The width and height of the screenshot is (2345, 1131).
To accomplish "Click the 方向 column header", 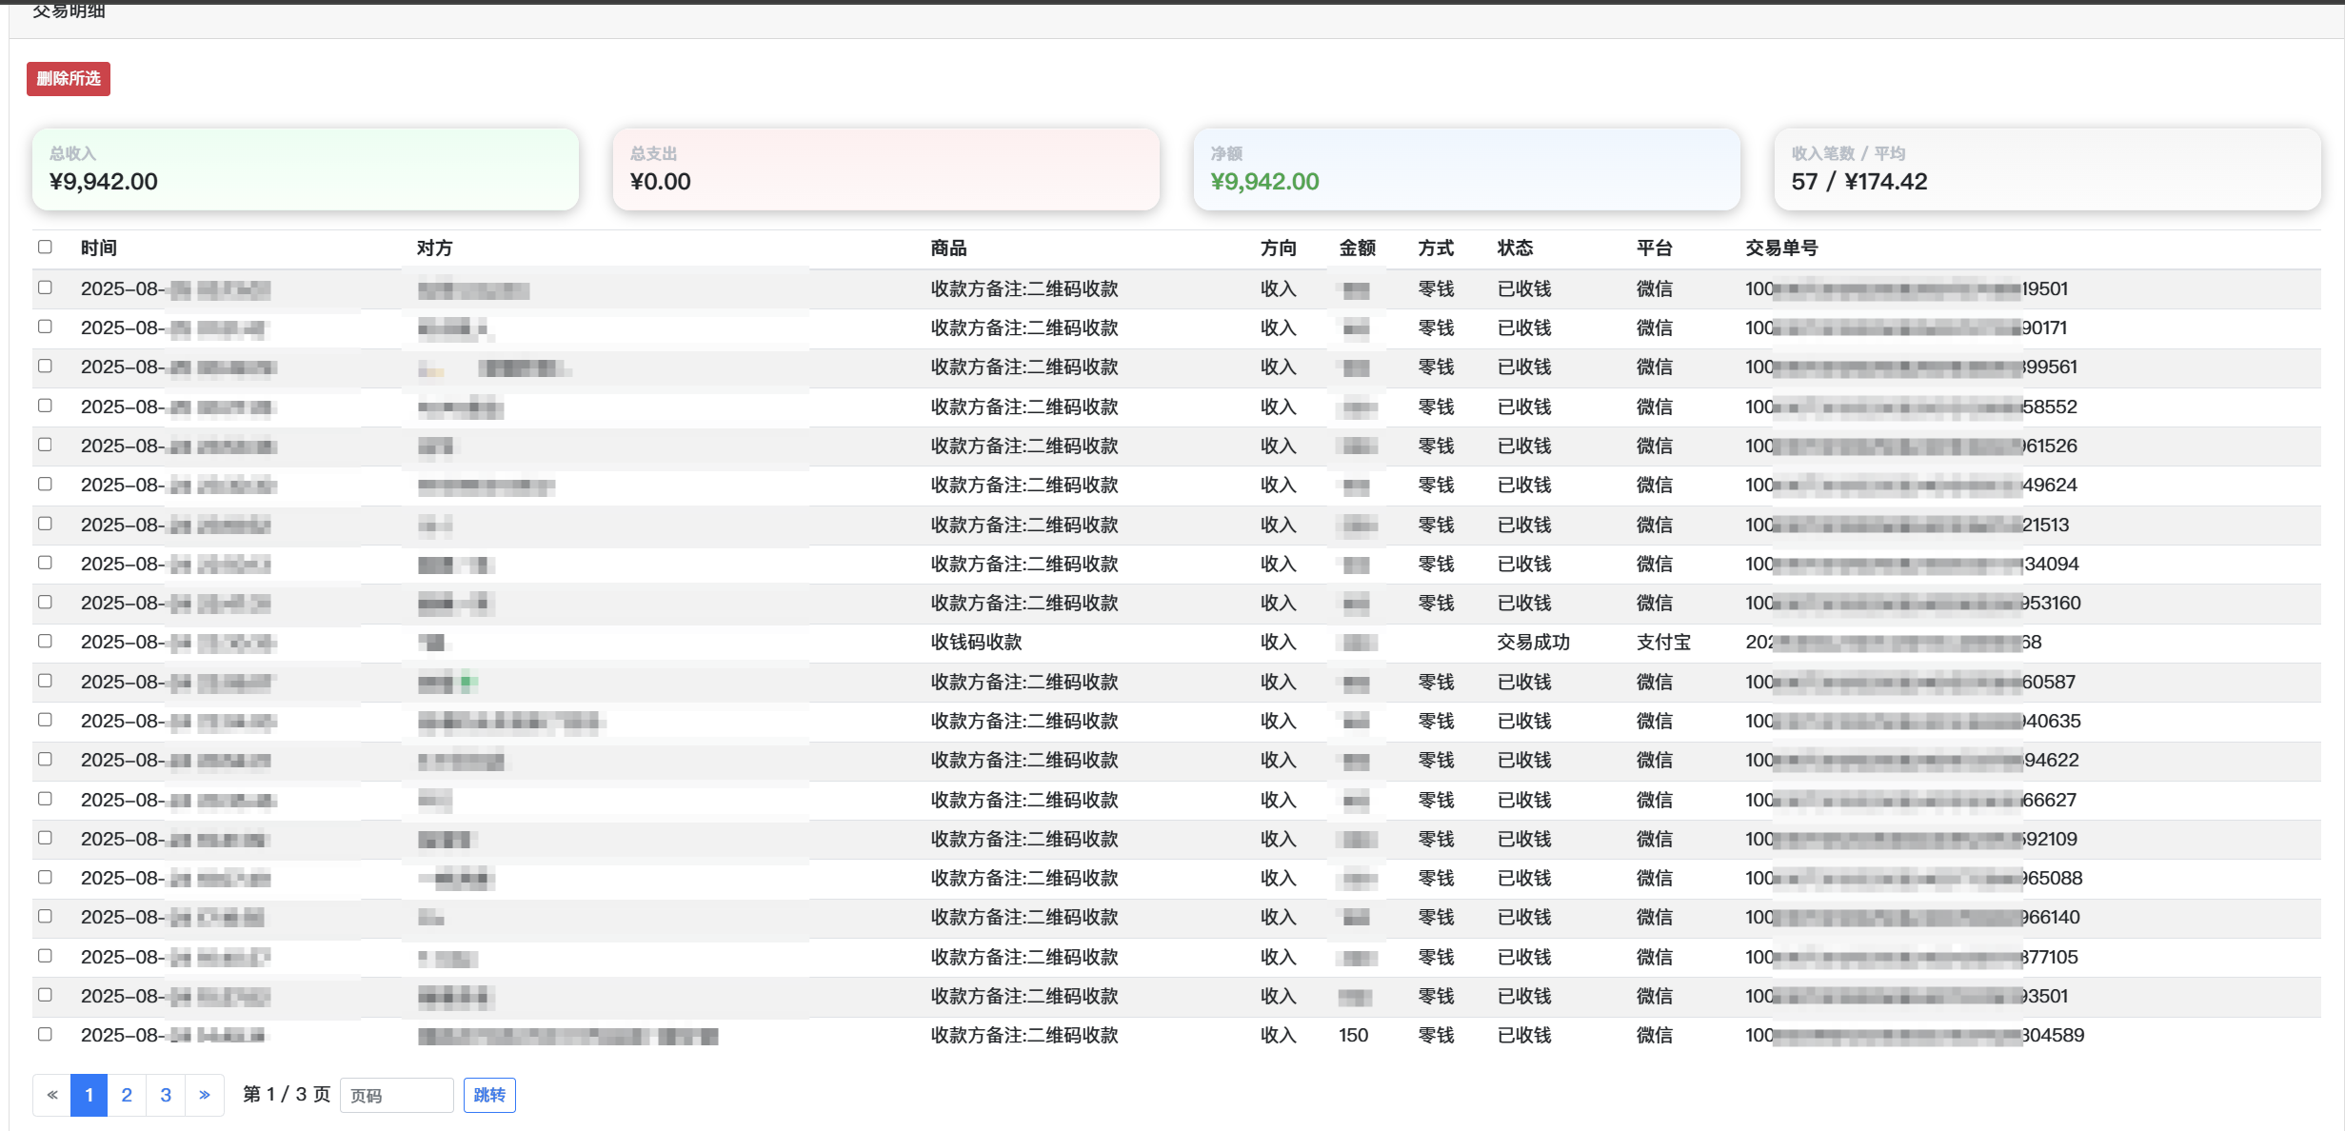I will click(1279, 248).
